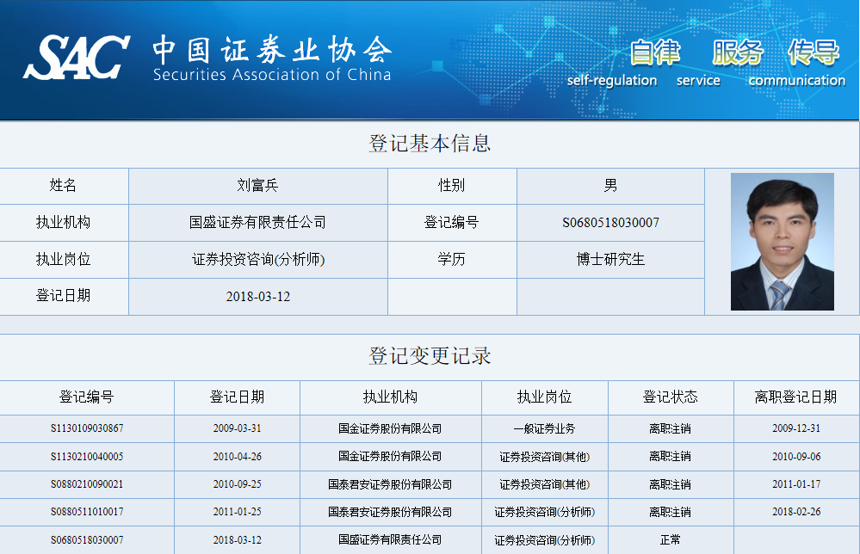Click the 一般证券业务 position cell
Viewport: 860px width, 554px height.
544,428
